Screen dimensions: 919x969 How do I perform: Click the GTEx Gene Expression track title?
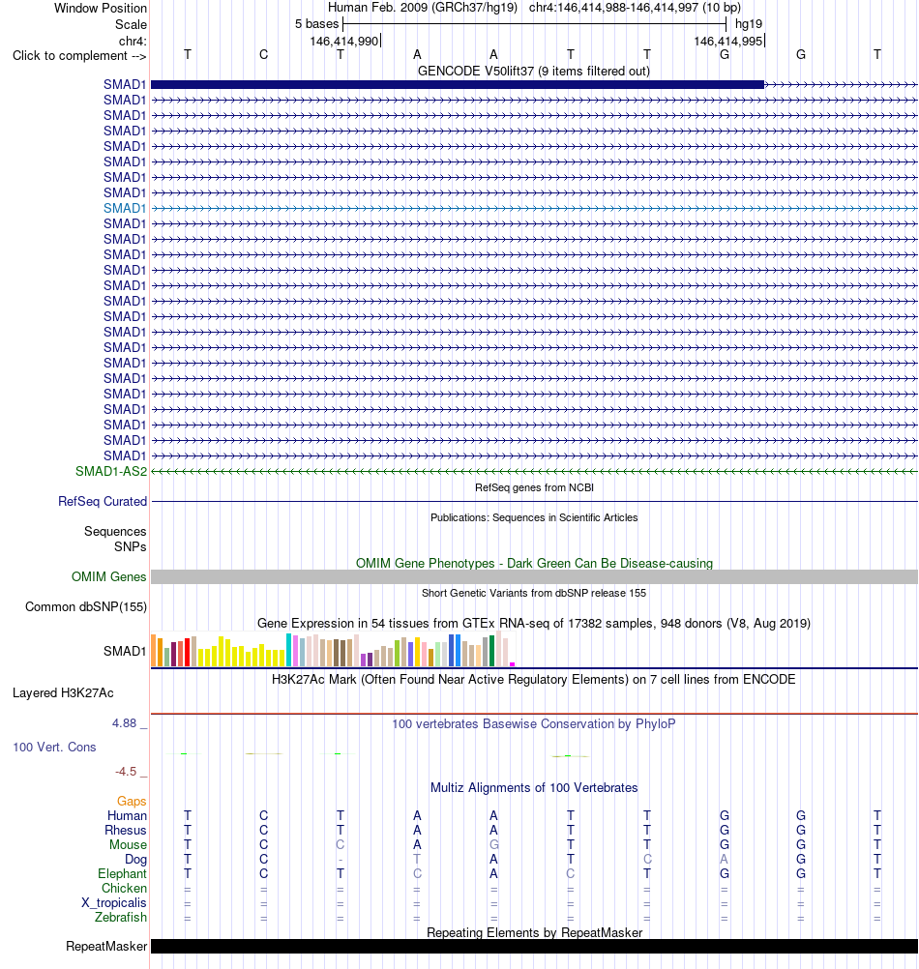pos(534,623)
